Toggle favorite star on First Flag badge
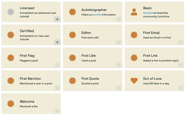This screenshot has width=186, height=116. coord(57,65)
